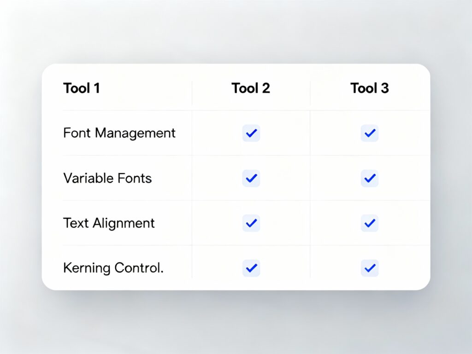Toggle Text Alignment checkbox for Tool 3

tap(369, 223)
